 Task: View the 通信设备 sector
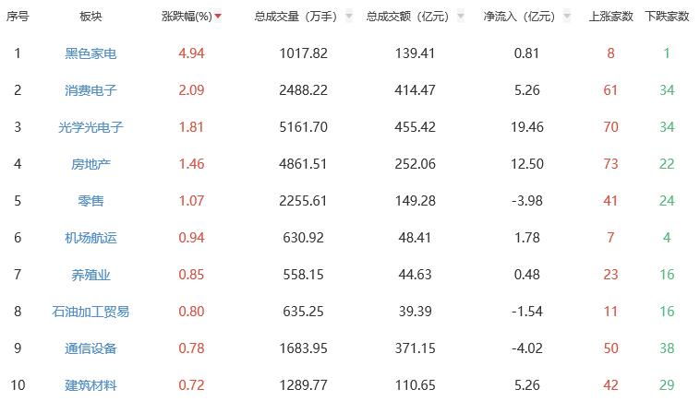pyautogui.click(x=91, y=348)
